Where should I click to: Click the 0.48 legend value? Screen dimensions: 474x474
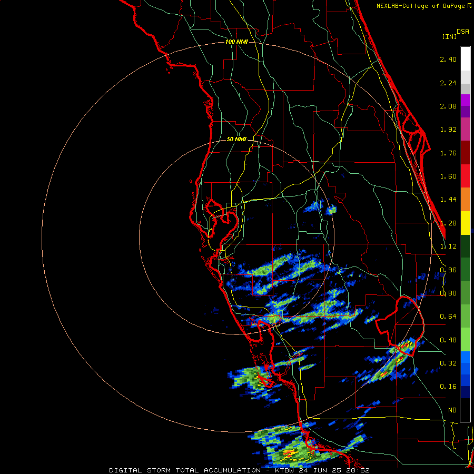click(x=448, y=340)
